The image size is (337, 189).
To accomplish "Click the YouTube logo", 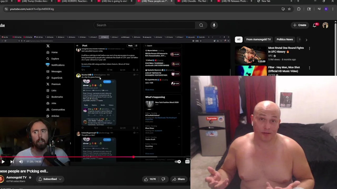I will tap(2, 25).
